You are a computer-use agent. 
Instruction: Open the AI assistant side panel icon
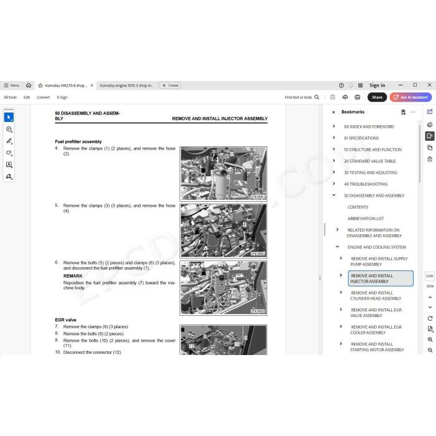click(430, 111)
